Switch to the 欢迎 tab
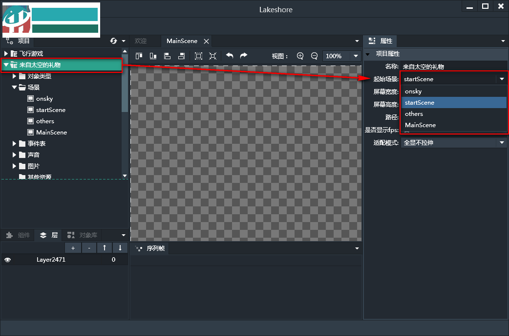This screenshot has height=336, width=509. click(x=141, y=41)
